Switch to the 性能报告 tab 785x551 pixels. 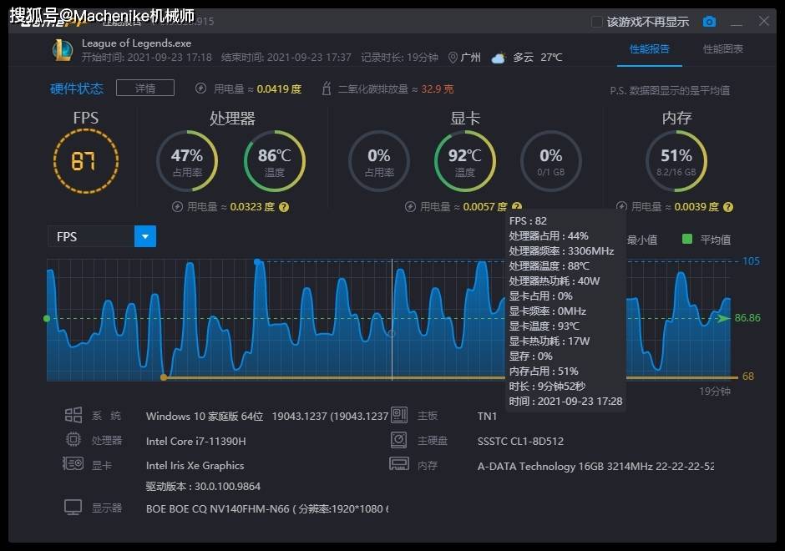pyautogui.click(x=650, y=49)
